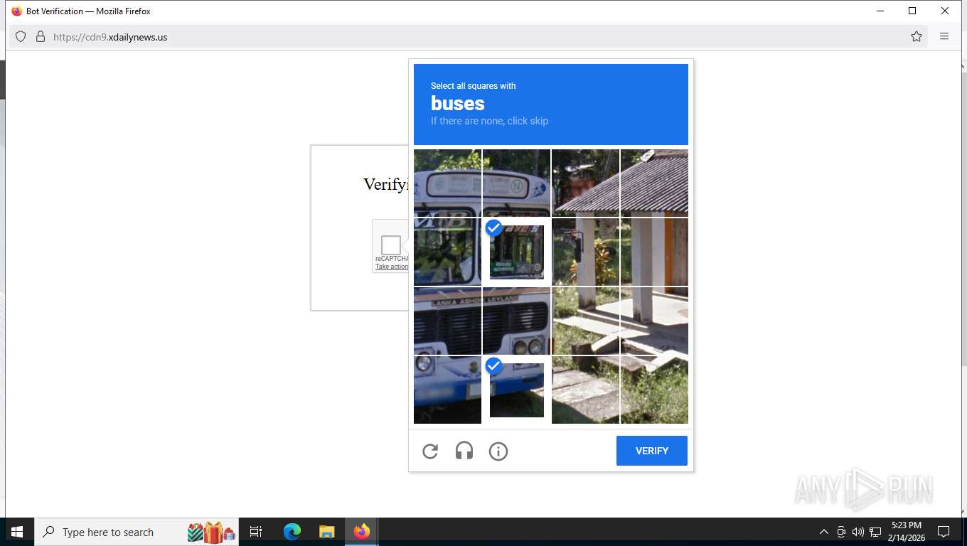
Task: View site security padlock info
Action: click(x=41, y=37)
